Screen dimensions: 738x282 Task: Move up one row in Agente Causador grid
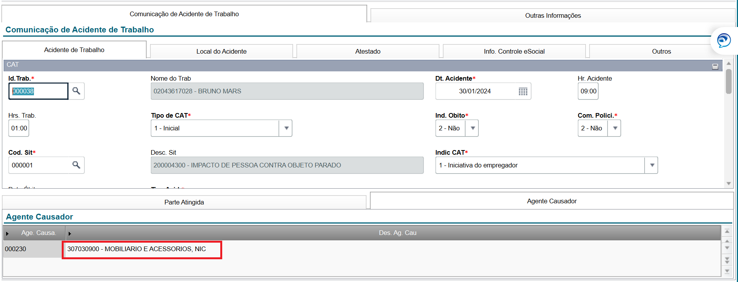point(727,241)
